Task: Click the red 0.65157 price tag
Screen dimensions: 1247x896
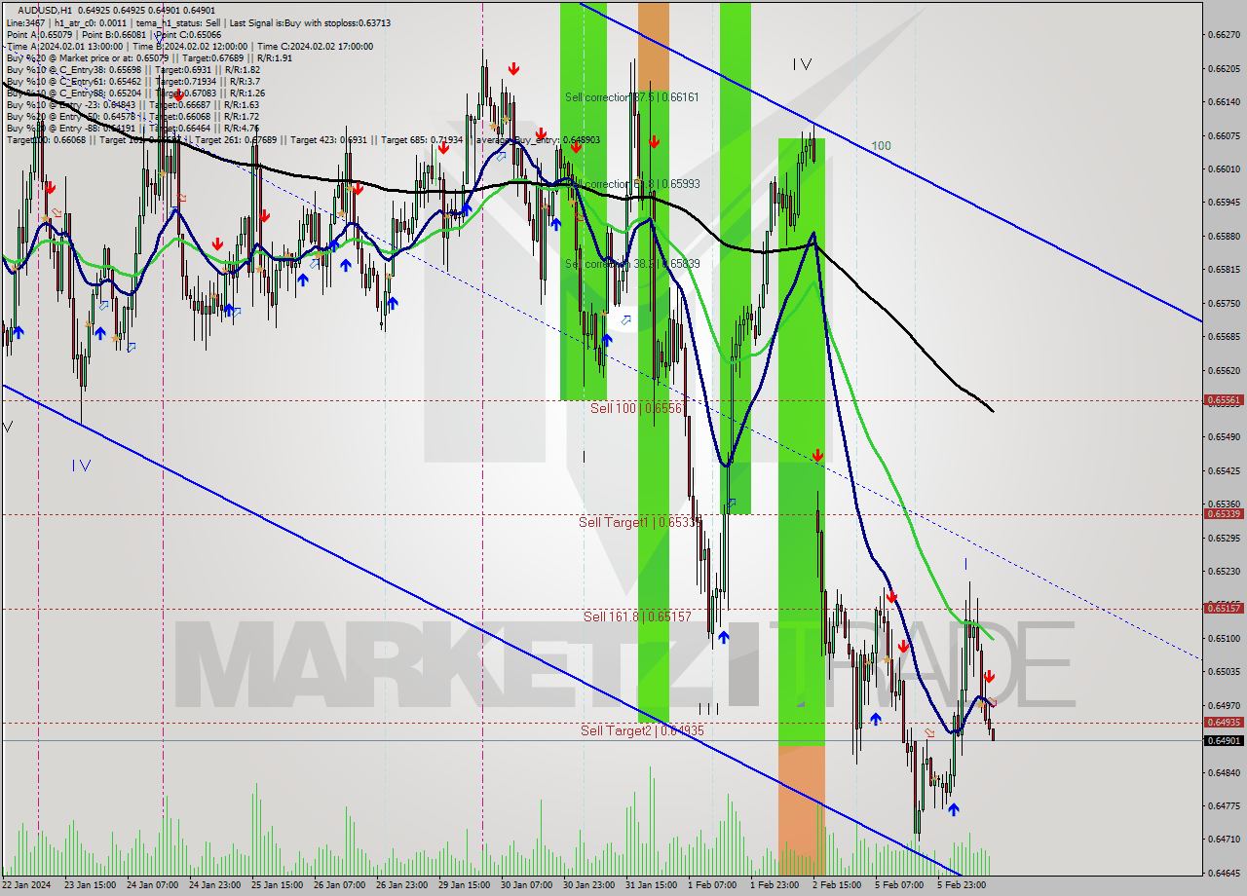Action: click(x=1224, y=608)
